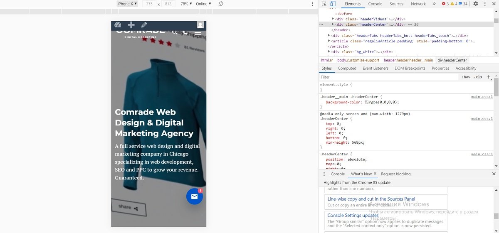Click the blue mail chat bubble
Image resolution: width=499 pixels, height=233 pixels.
(x=194, y=196)
